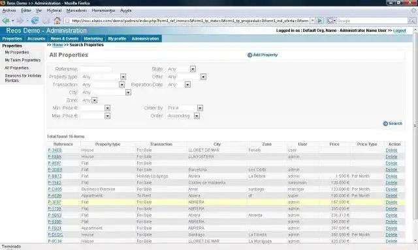Switch to the Accounts tab

(x=37, y=38)
